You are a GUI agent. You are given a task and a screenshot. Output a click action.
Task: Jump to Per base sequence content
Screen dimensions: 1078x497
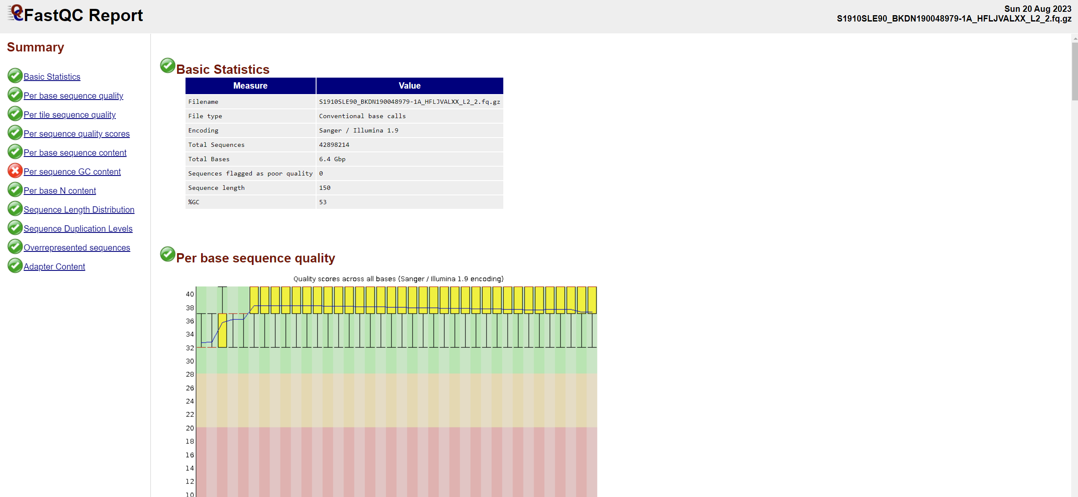75,153
